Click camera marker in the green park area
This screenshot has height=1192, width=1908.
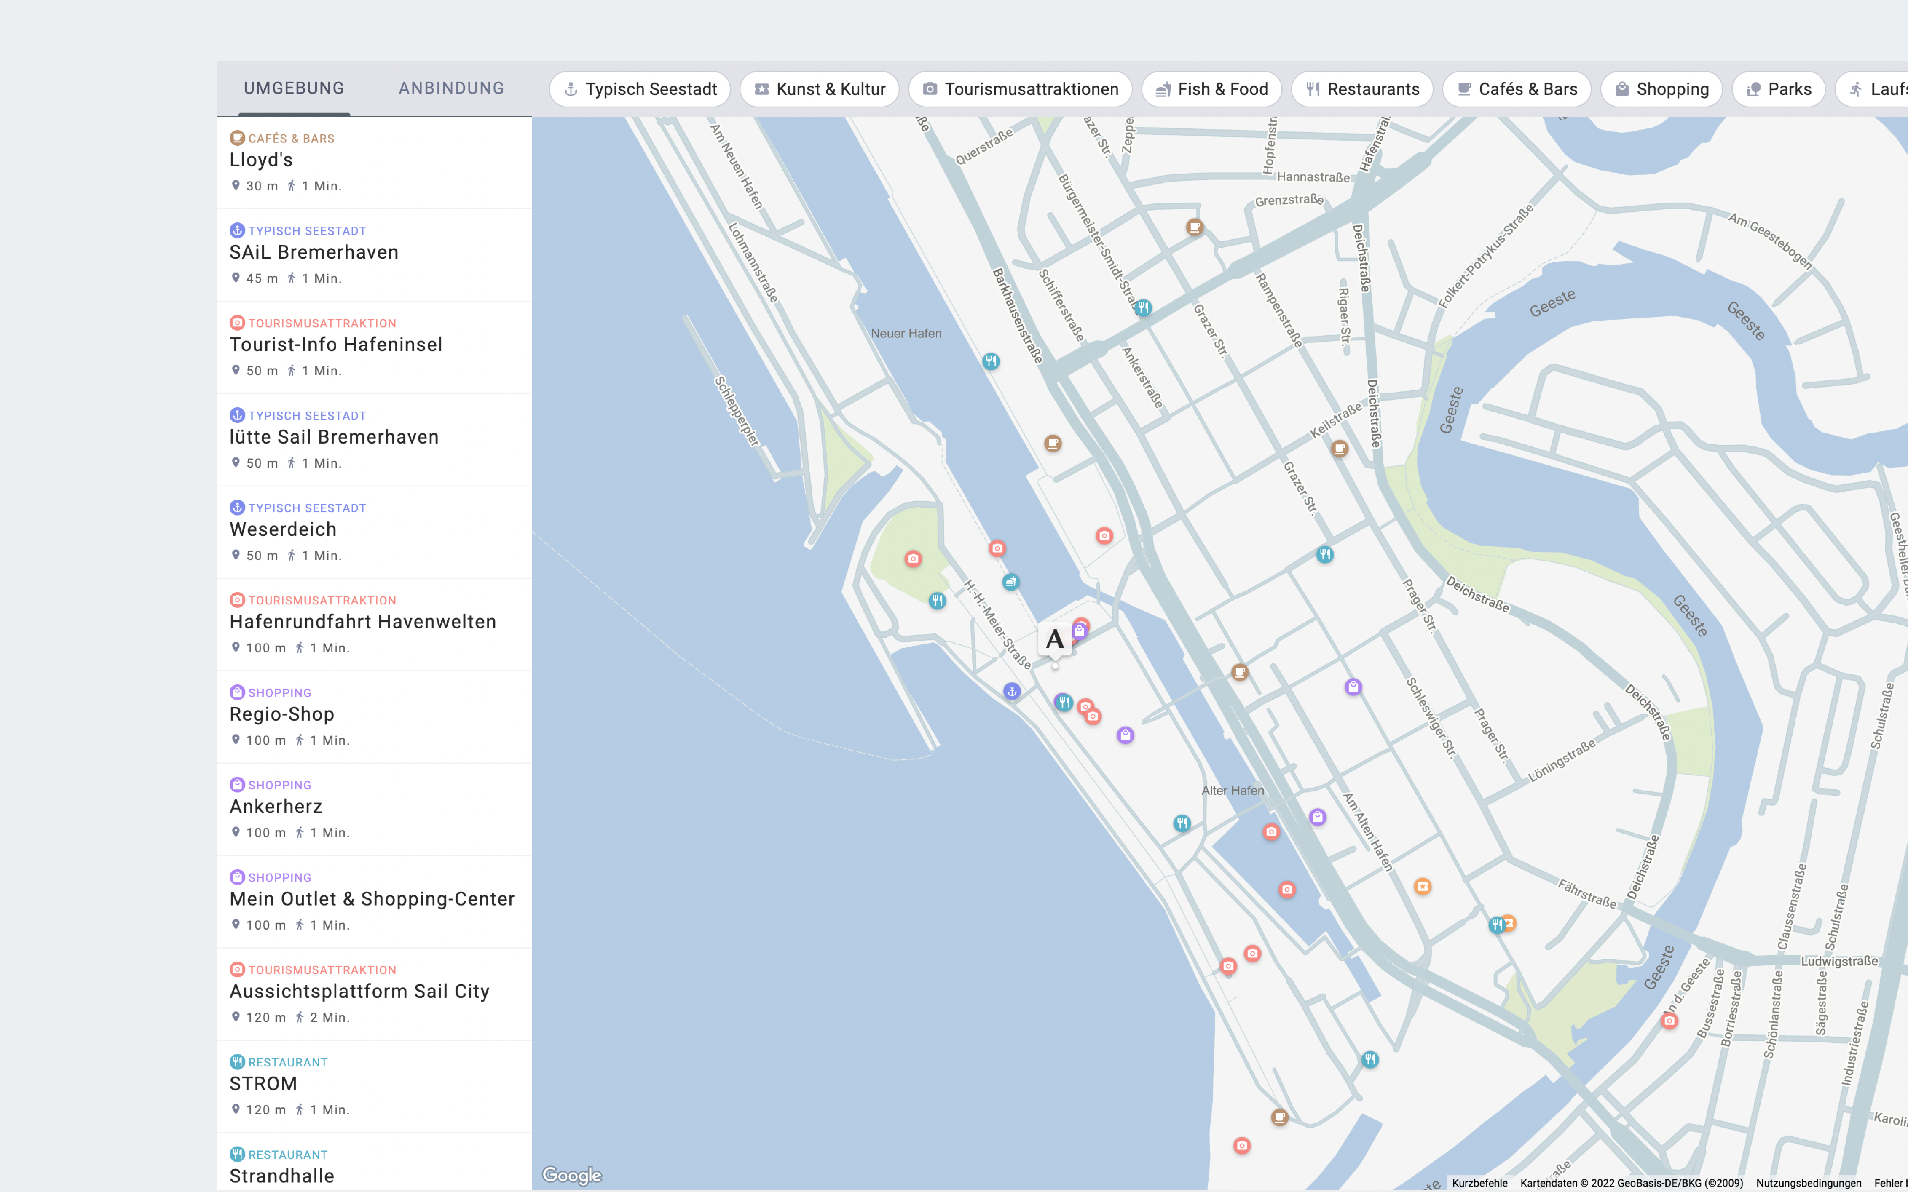click(913, 559)
